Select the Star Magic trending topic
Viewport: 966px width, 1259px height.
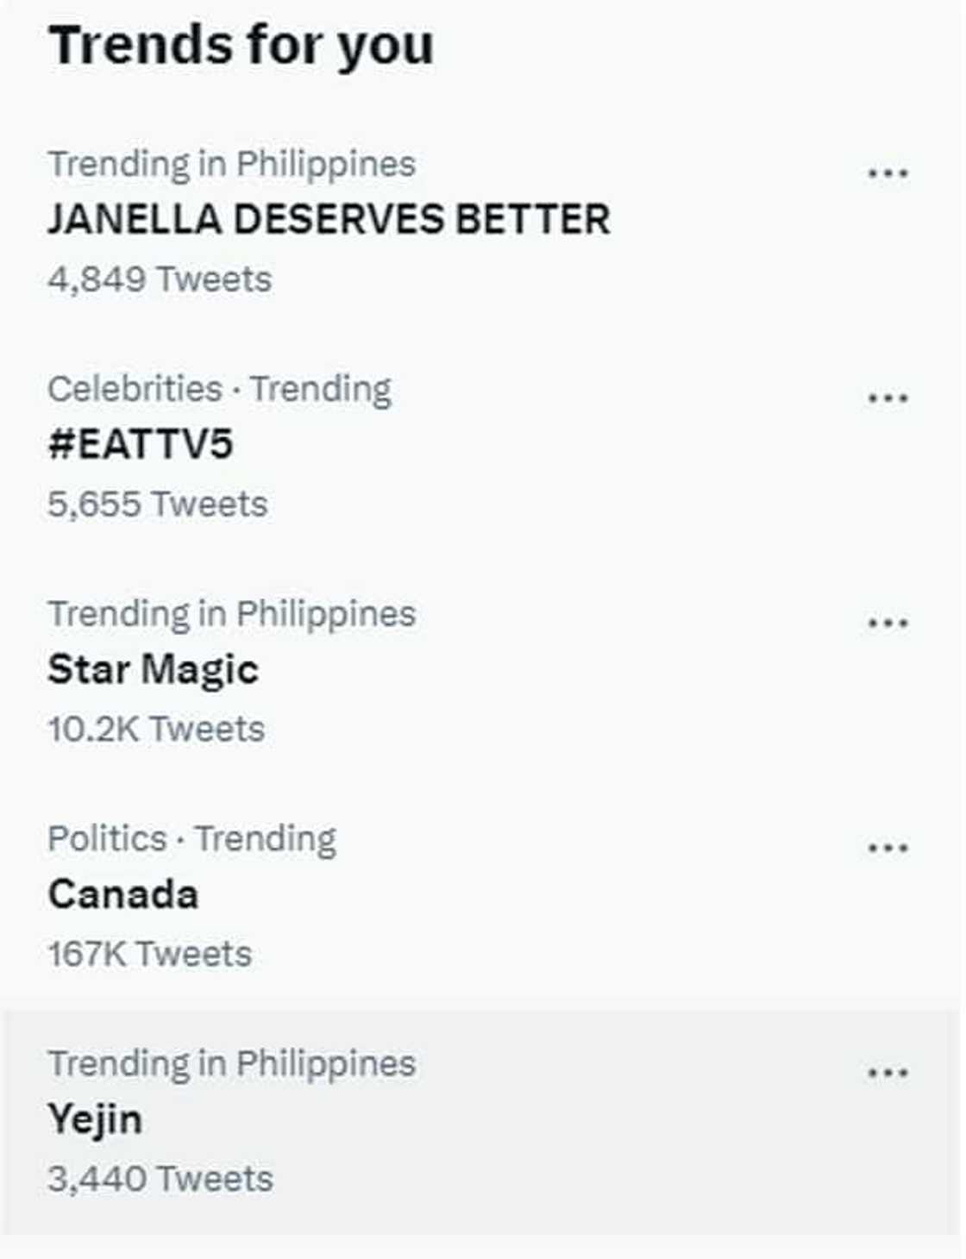point(153,670)
